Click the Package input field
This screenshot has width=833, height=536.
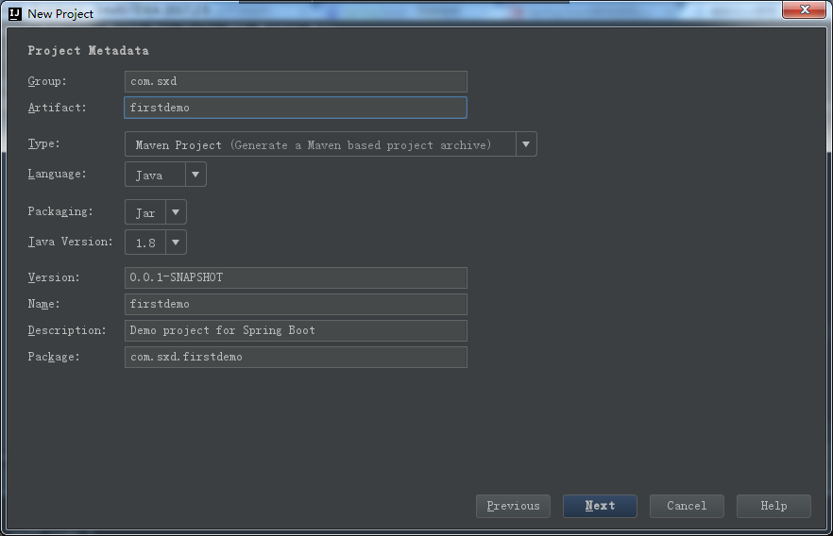(296, 357)
